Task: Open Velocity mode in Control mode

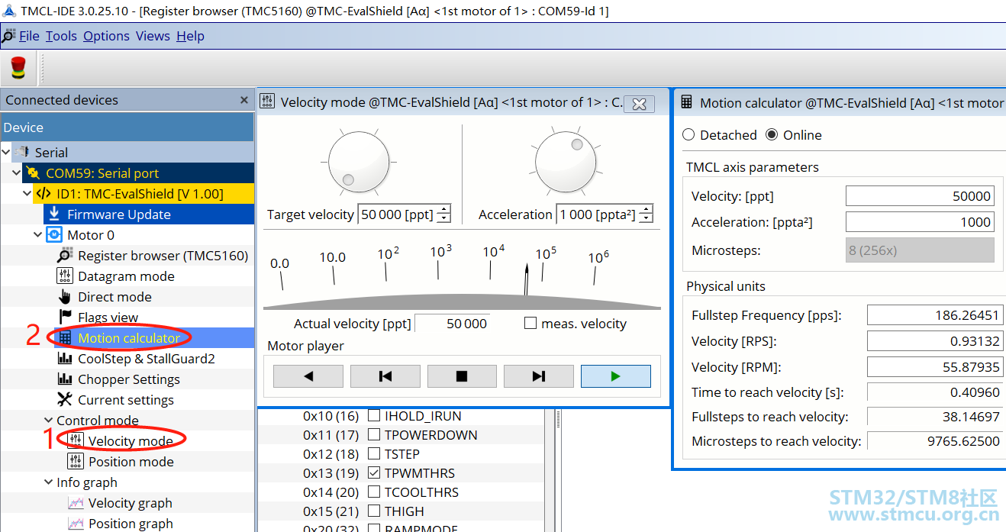Action: click(130, 441)
